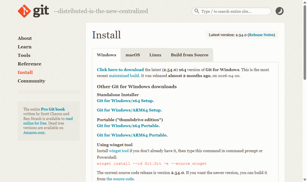Click the winget install command text
This screenshot has width=307, height=182.
152,164
